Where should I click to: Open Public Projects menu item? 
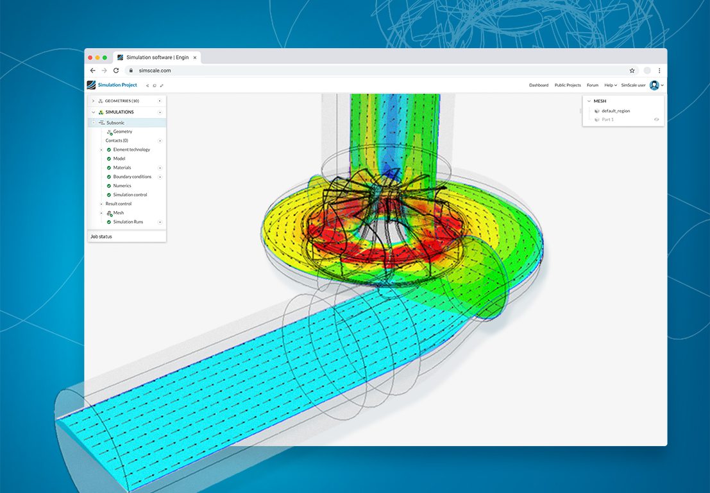coord(568,85)
